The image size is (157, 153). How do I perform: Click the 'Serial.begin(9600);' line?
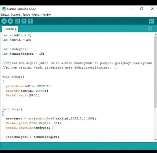[23, 95]
